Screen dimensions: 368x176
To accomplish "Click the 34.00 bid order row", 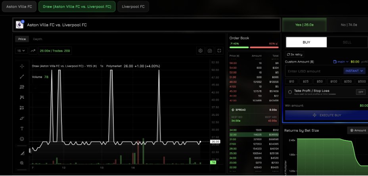I will pos(254,130).
